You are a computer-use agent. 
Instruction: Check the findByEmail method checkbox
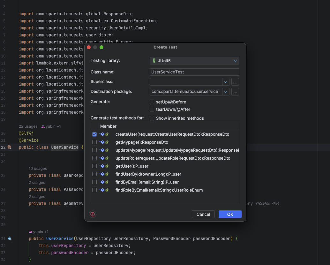(x=94, y=182)
